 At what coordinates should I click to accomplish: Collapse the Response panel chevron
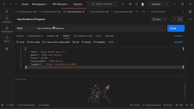pos(183,79)
